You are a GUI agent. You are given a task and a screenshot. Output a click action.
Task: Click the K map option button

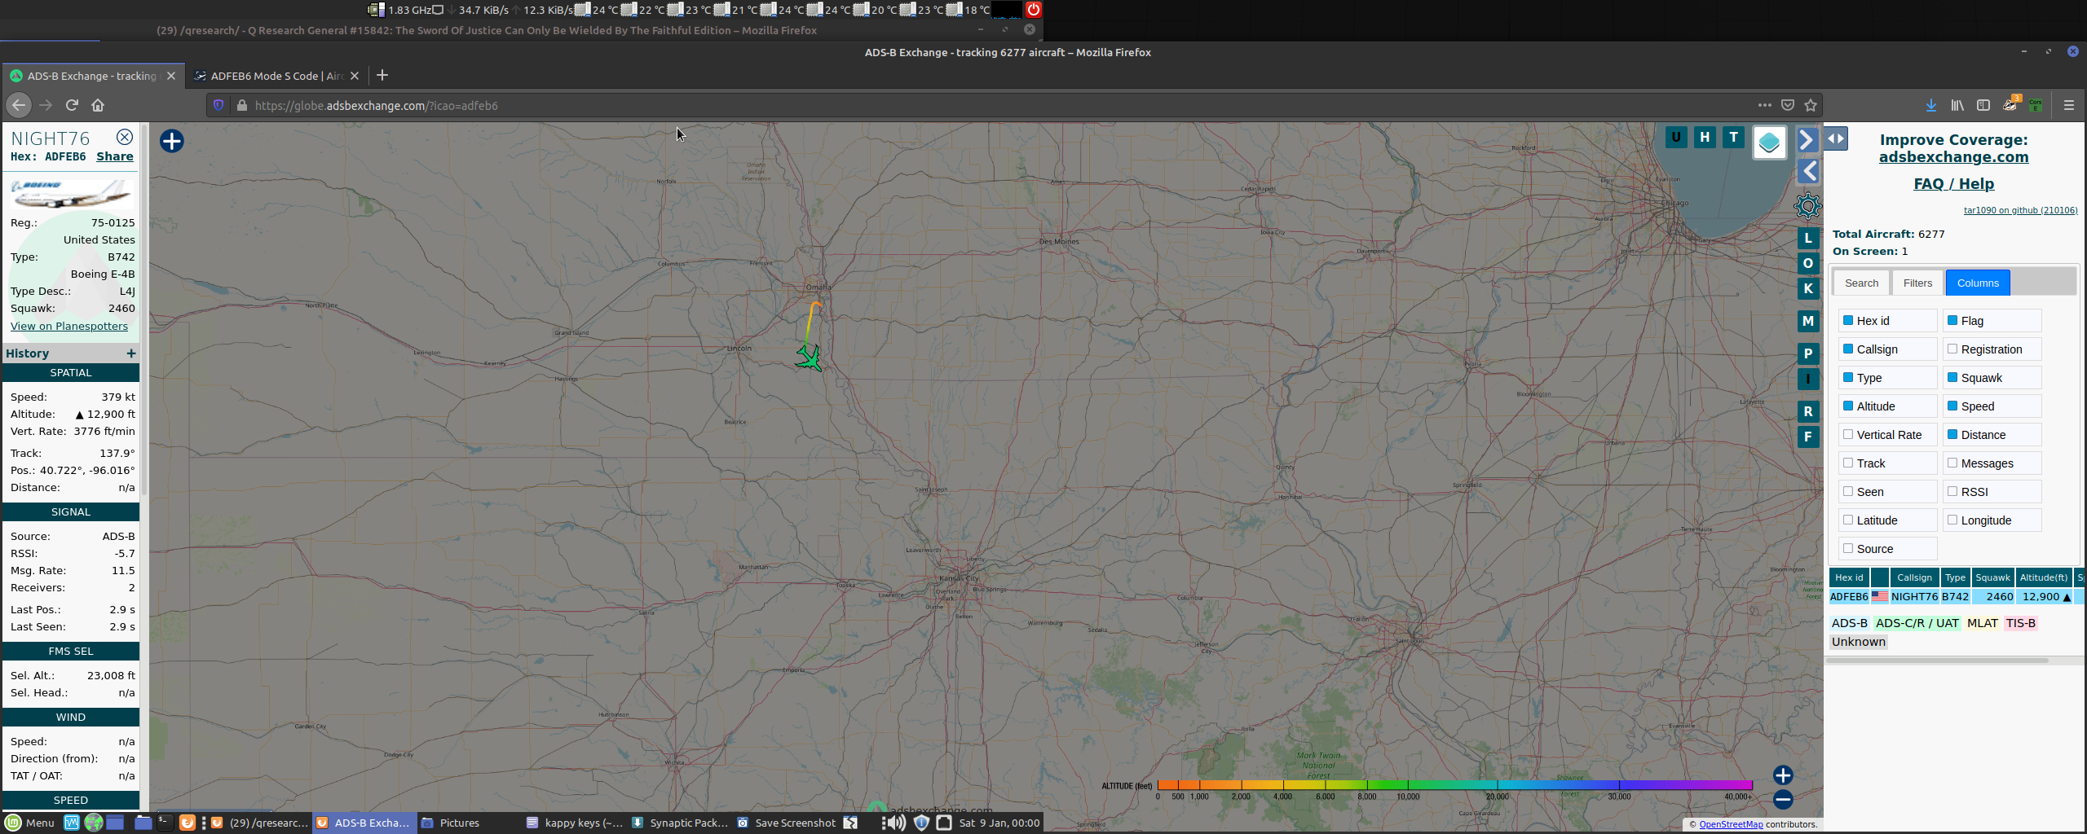tap(1808, 288)
